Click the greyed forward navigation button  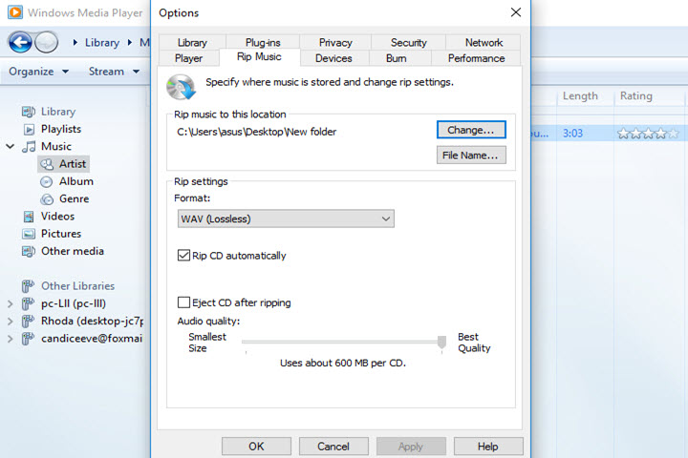tap(46, 43)
